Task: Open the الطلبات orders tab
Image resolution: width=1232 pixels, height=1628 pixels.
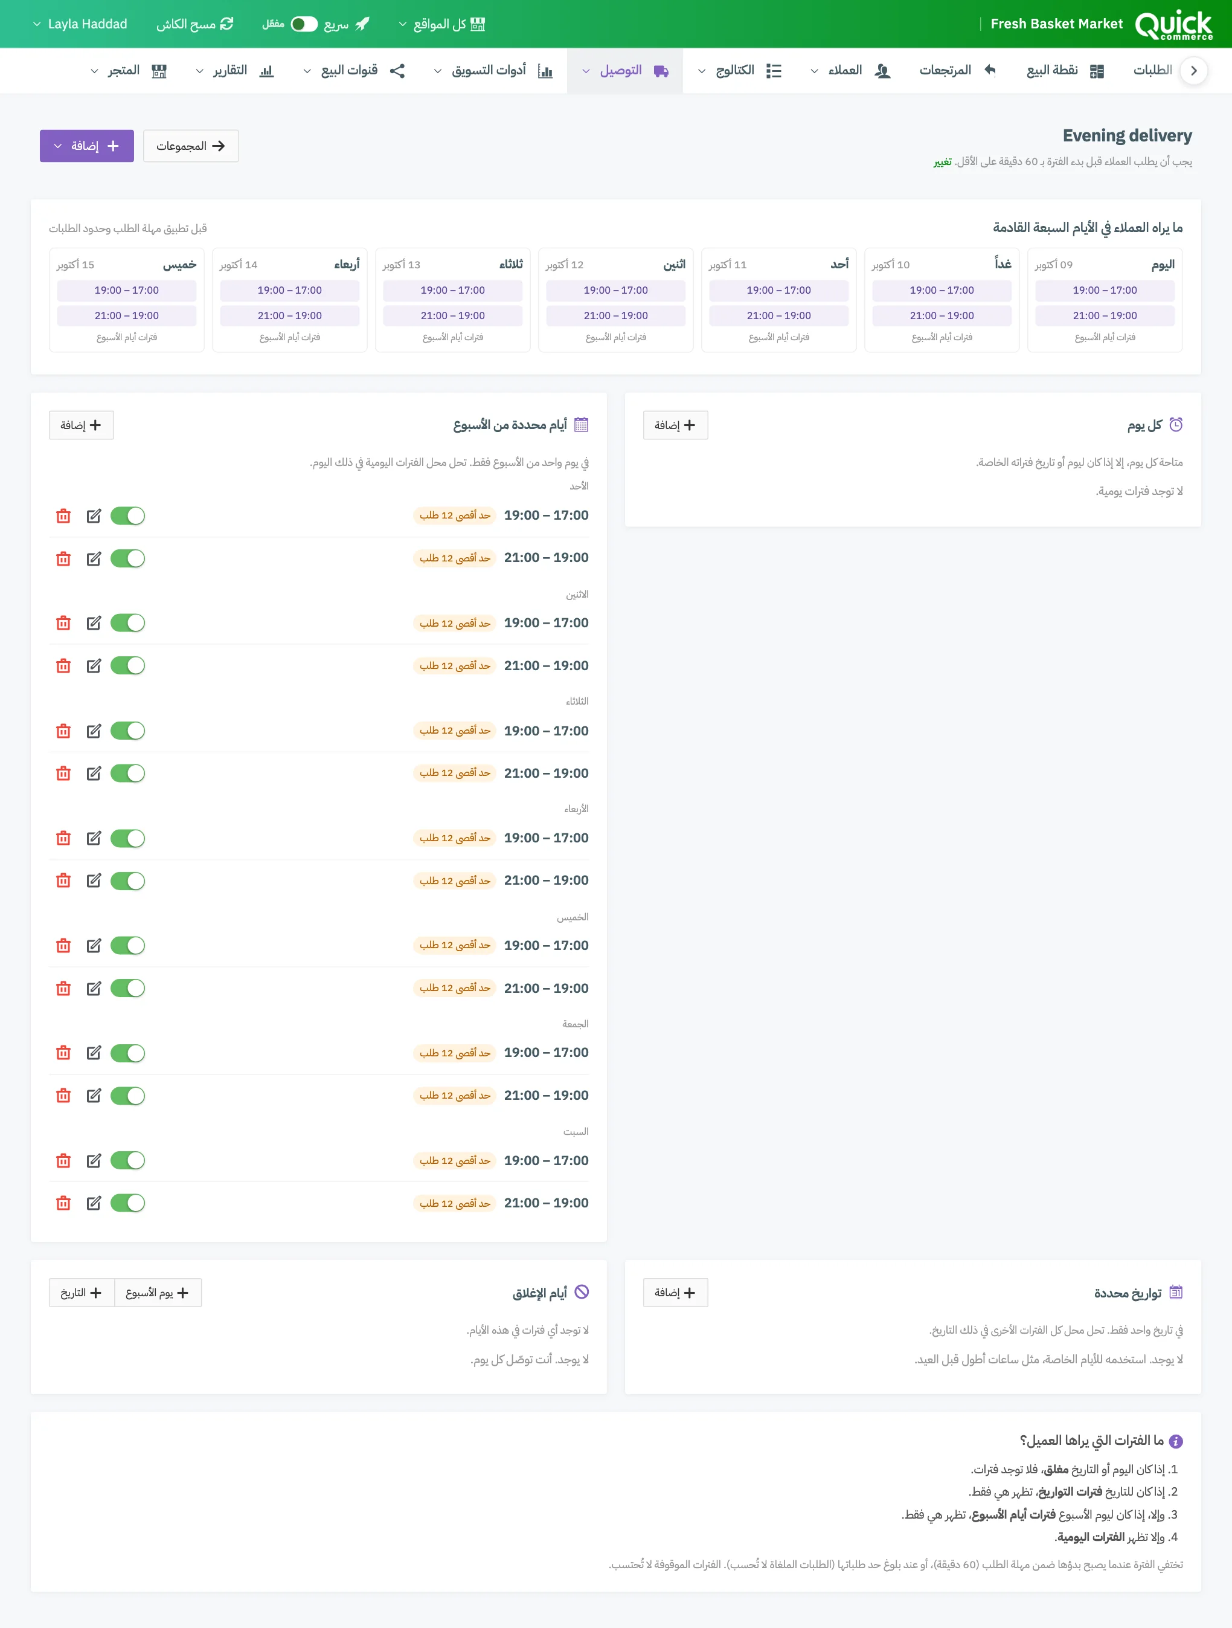Action: coord(1152,71)
